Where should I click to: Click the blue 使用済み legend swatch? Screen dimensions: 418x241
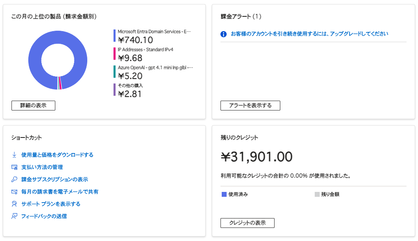[x=224, y=194]
